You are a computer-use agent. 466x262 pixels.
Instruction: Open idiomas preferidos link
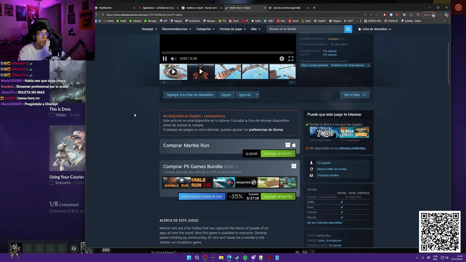(352, 148)
